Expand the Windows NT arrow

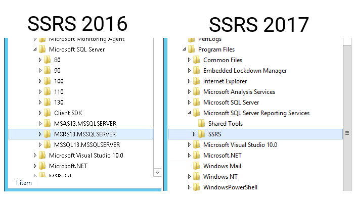[189, 177]
